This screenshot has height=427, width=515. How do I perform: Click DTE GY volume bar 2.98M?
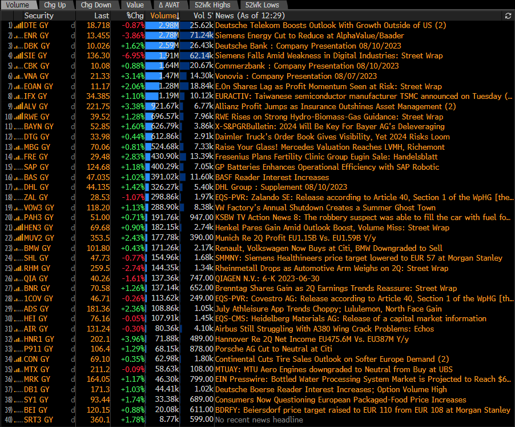(x=162, y=26)
